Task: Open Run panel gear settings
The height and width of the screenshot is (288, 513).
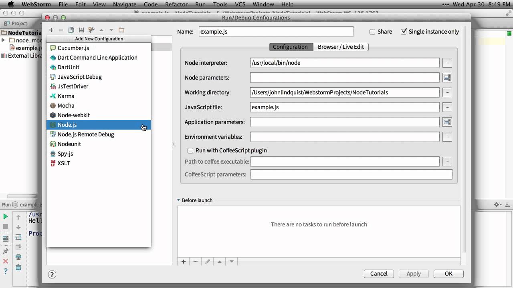Action: click(497, 204)
